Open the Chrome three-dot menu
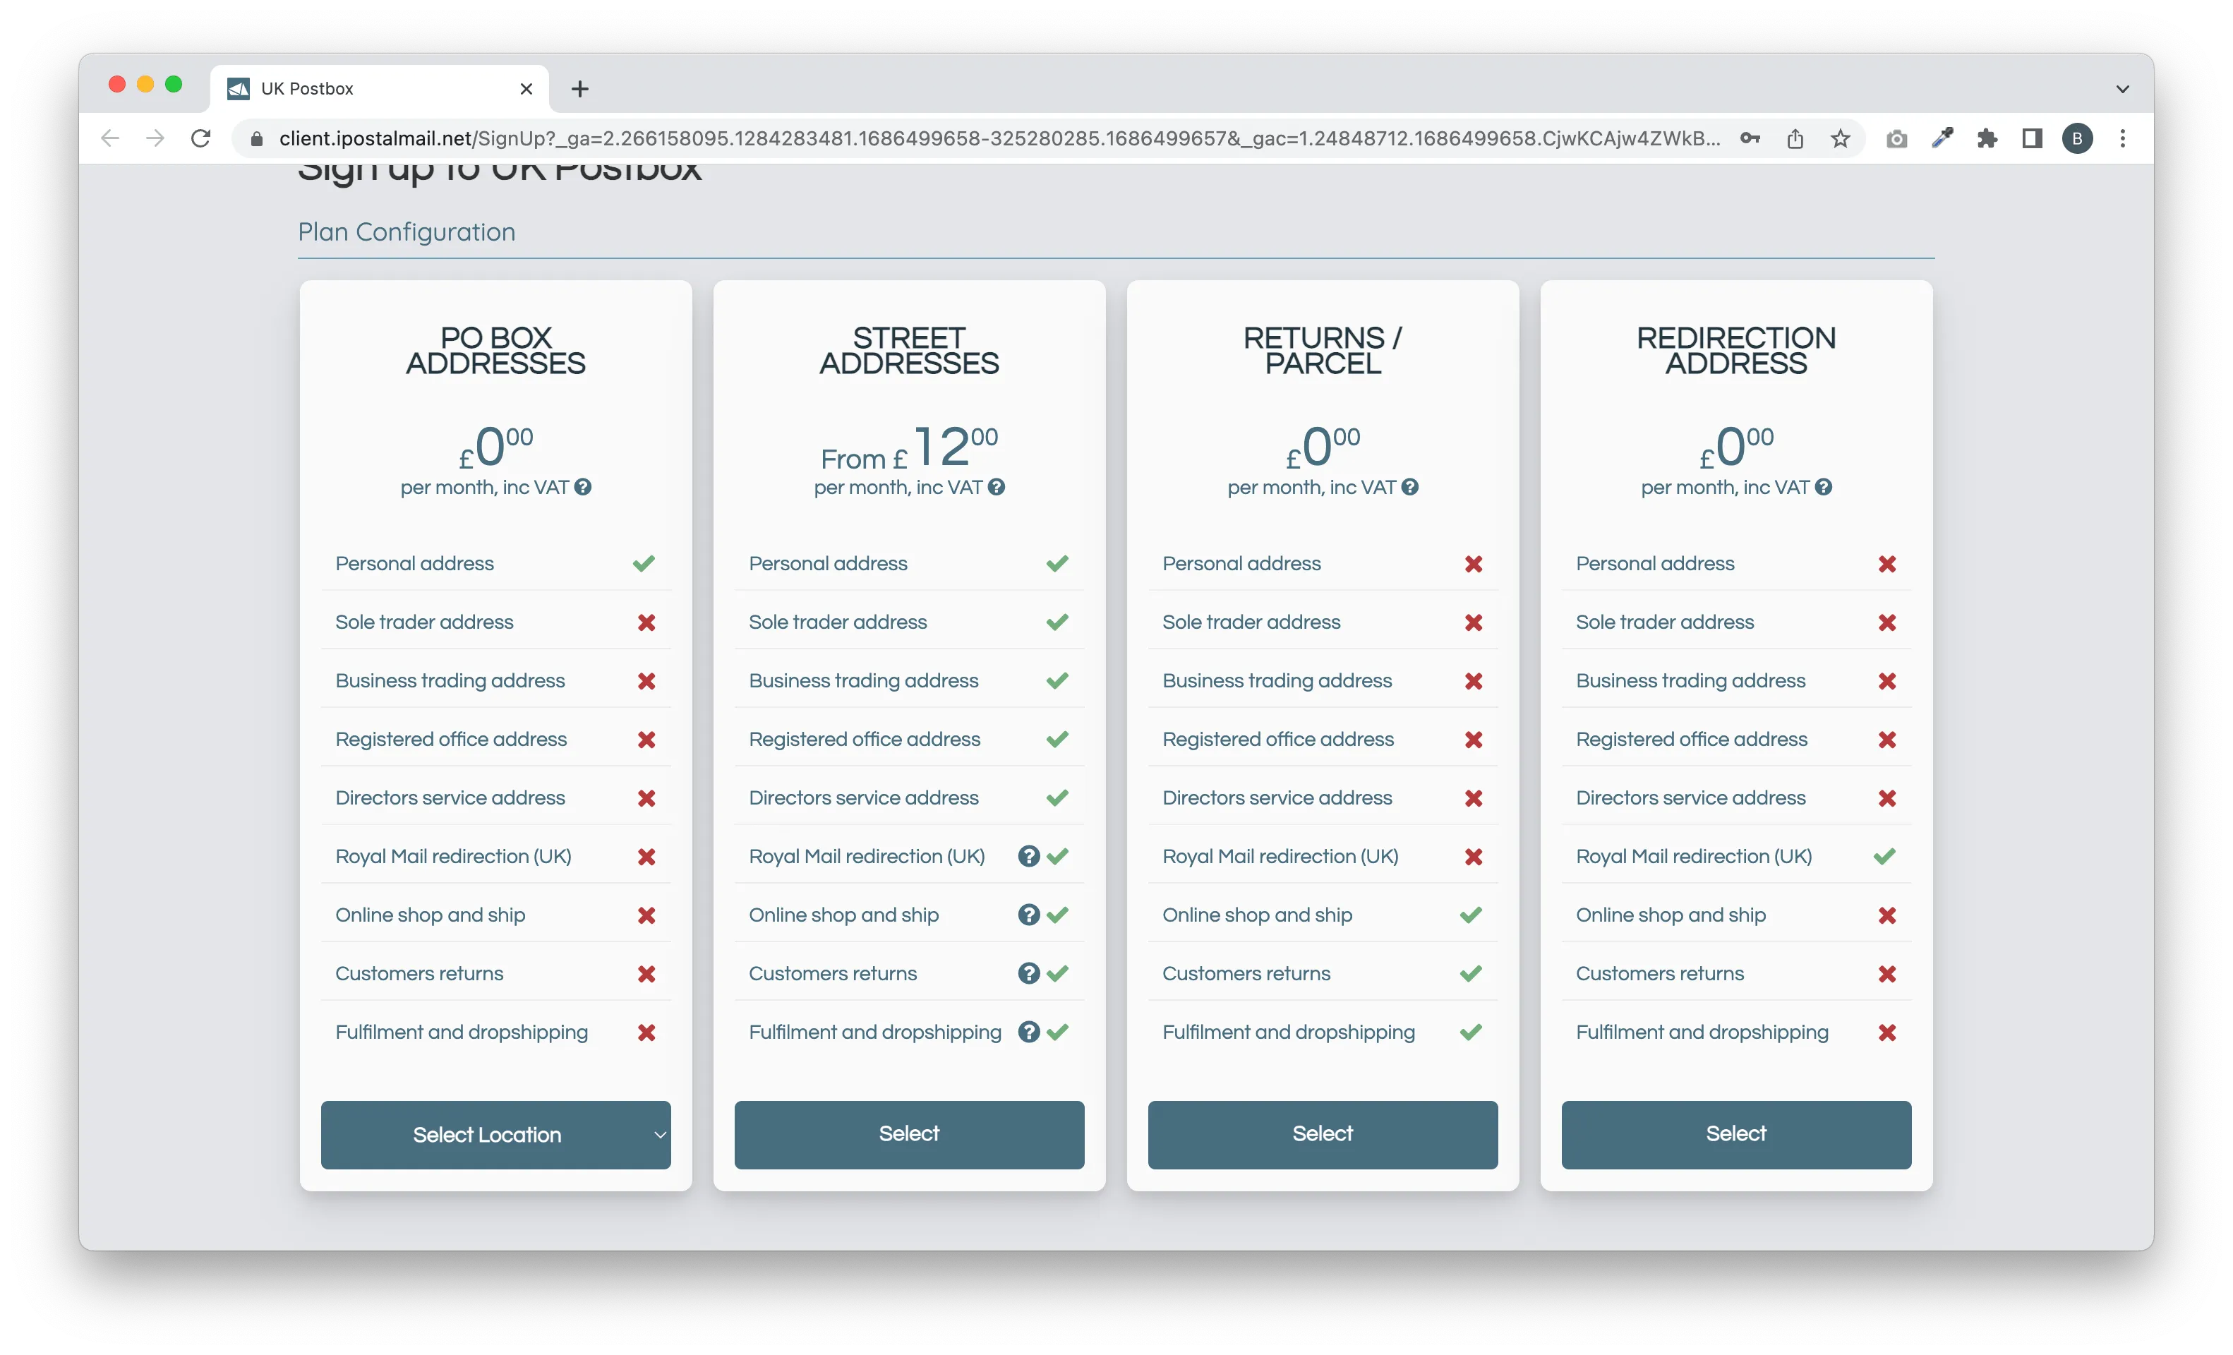Viewport: 2233px width, 1355px height. (2124, 138)
